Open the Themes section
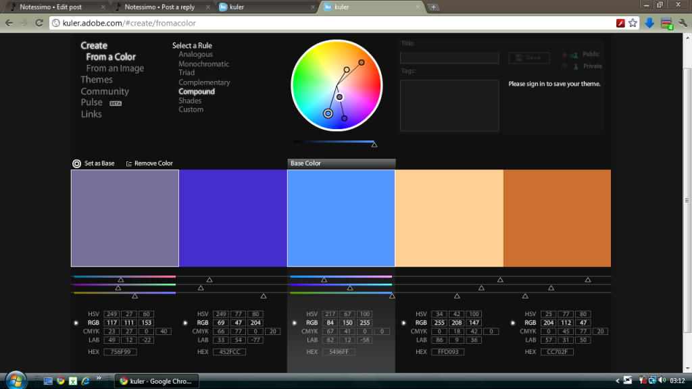This screenshot has width=692, height=389. (96, 80)
